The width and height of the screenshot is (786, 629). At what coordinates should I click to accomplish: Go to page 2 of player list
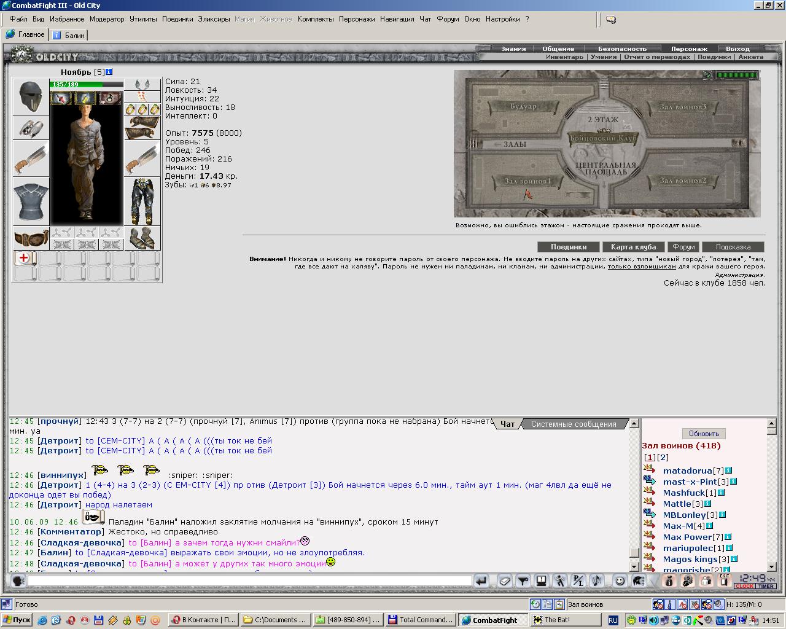point(663,457)
